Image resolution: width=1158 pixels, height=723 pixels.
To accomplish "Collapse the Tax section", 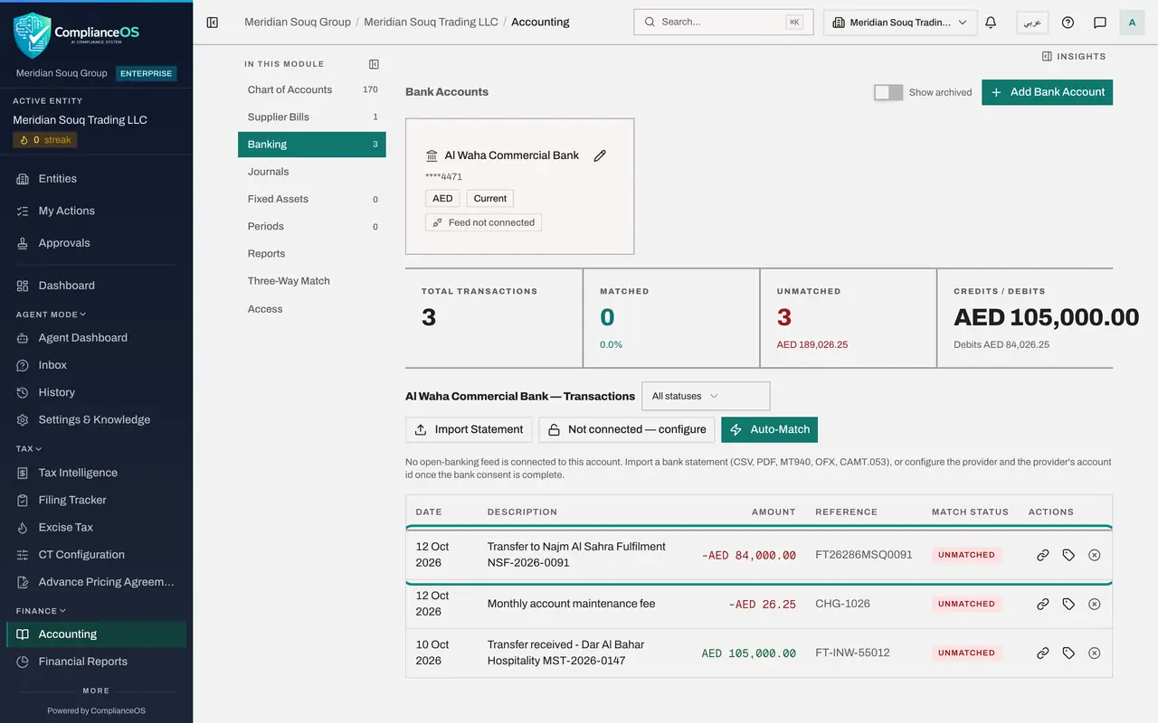I will 29,448.
